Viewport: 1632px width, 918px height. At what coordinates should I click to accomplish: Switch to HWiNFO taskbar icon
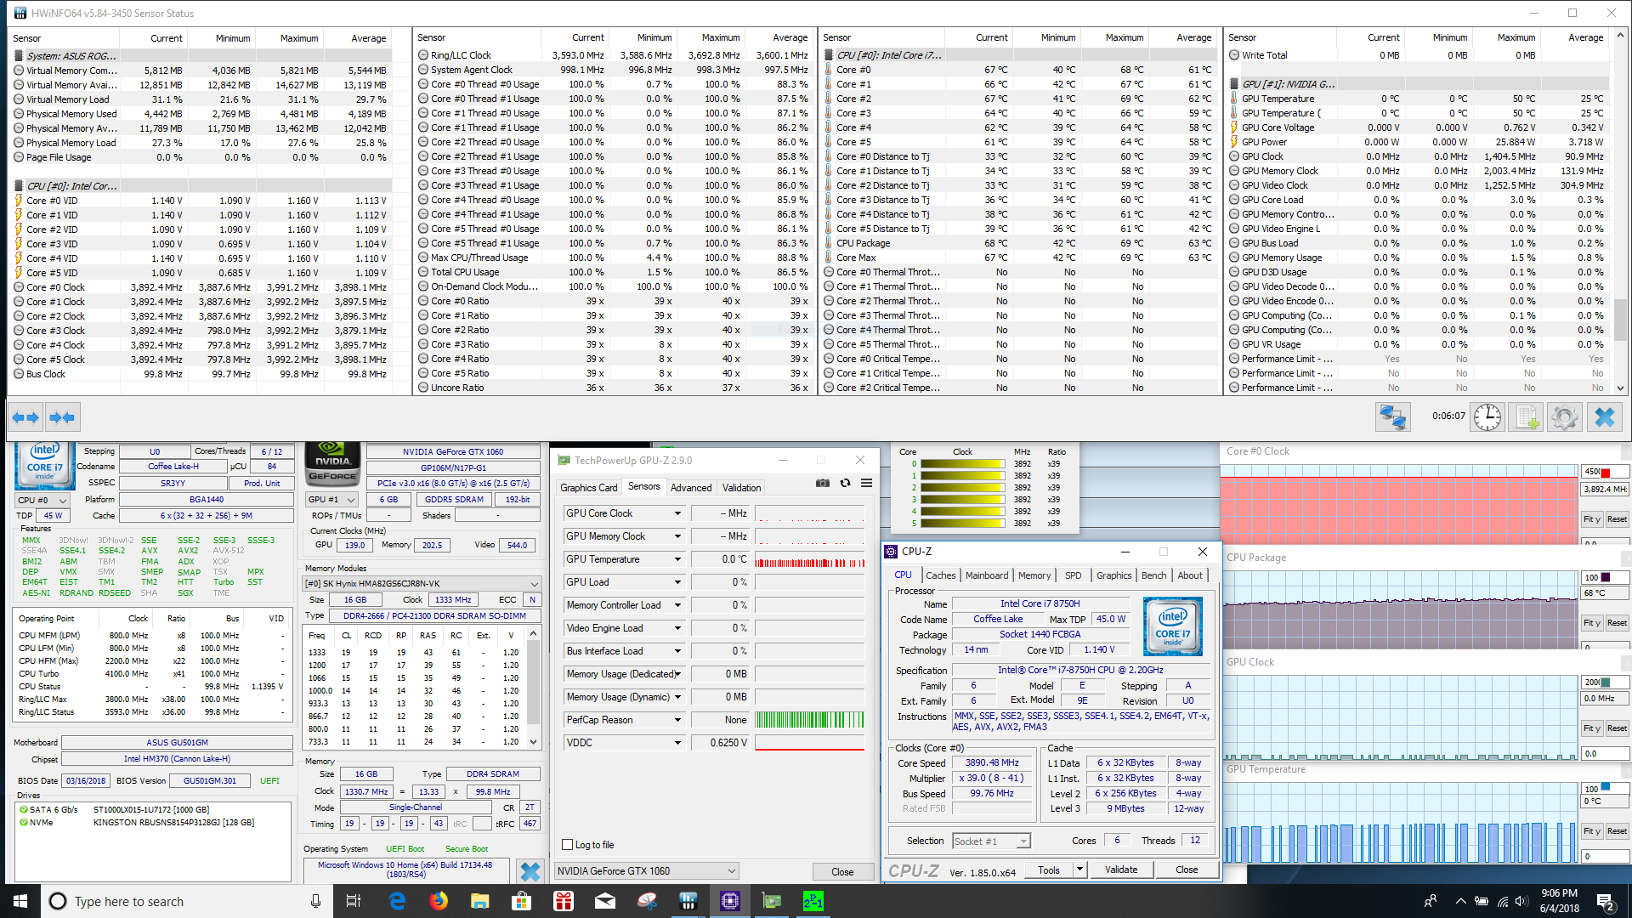click(x=688, y=901)
